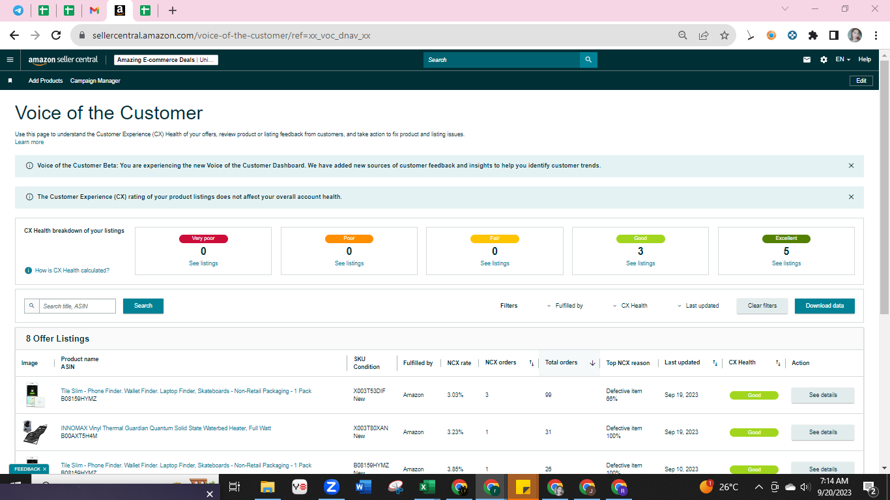This screenshot has height=500, width=890.
Task: Open How is CX Health calculated link
Action: (x=72, y=271)
